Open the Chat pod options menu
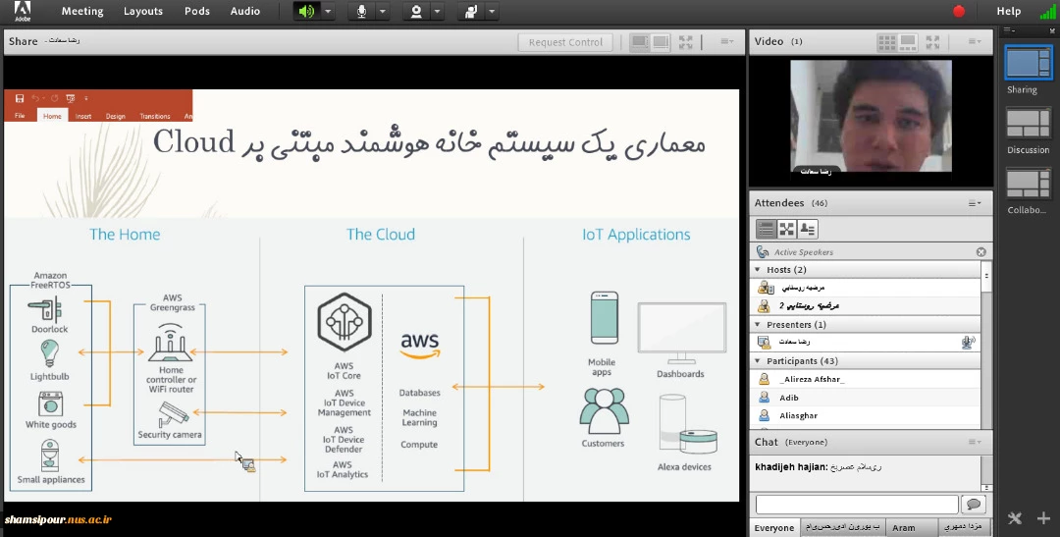Image resolution: width=1060 pixels, height=537 pixels. (x=975, y=443)
